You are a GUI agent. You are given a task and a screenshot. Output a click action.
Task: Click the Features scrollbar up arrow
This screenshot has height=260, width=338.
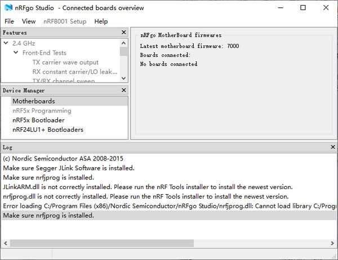click(x=123, y=43)
